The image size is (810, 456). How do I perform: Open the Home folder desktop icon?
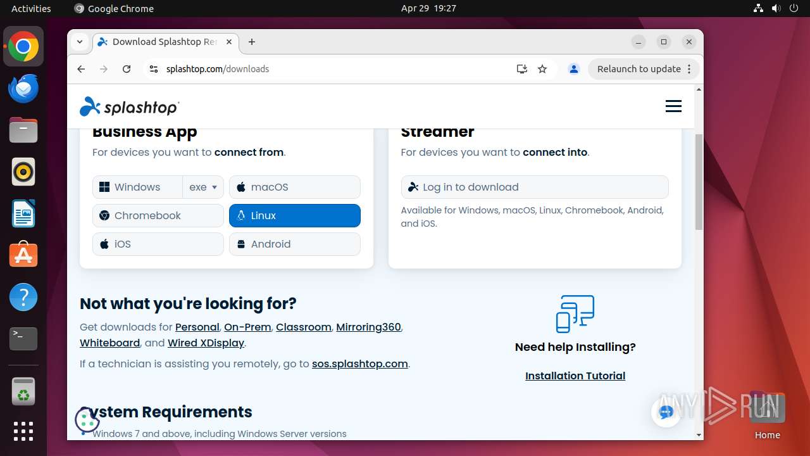coord(767,415)
